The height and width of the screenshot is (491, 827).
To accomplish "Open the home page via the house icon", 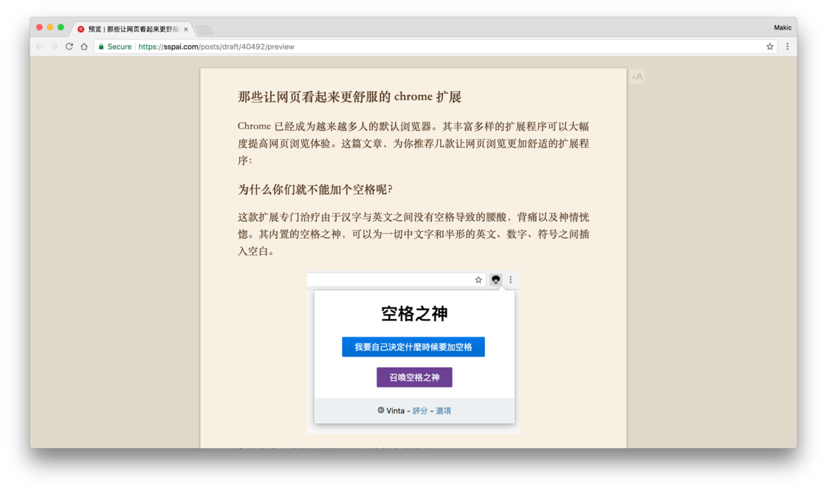I will (x=84, y=47).
